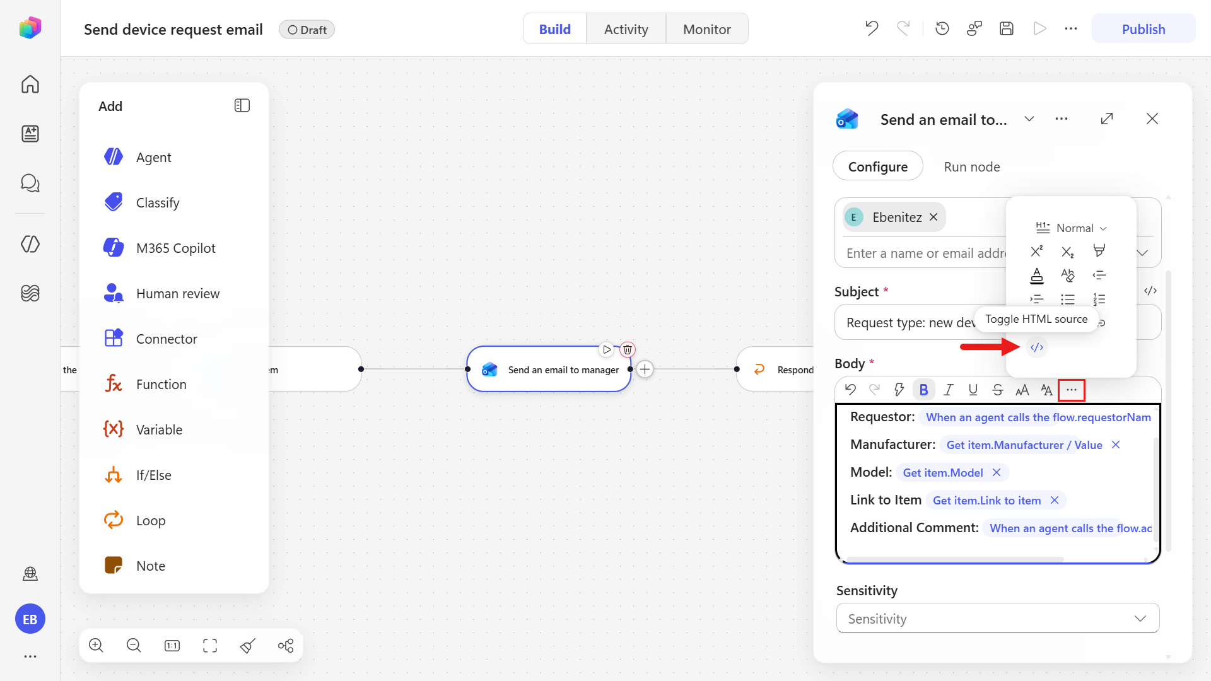This screenshot has width=1211, height=681.
Task: Toggle code view next to Subject label
Action: (x=1150, y=291)
